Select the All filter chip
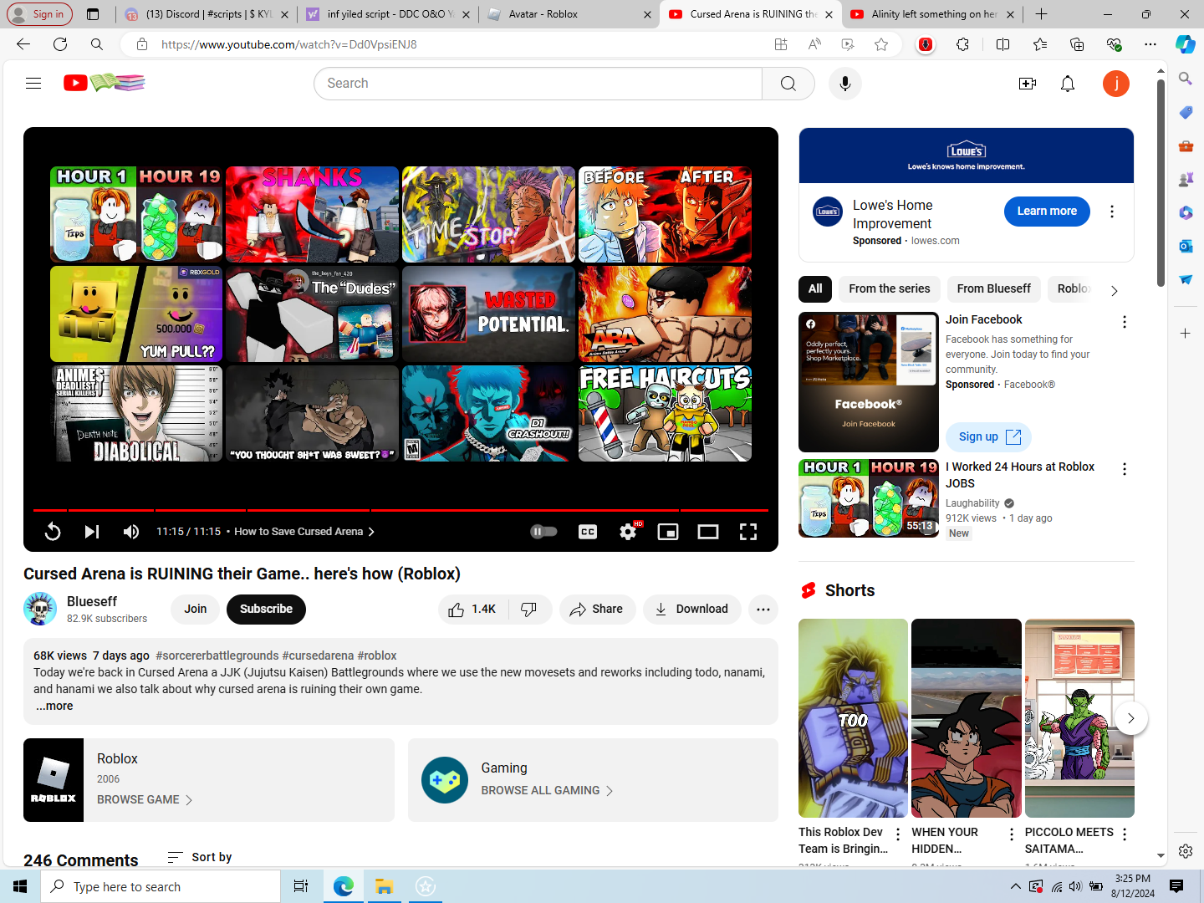 click(x=815, y=288)
